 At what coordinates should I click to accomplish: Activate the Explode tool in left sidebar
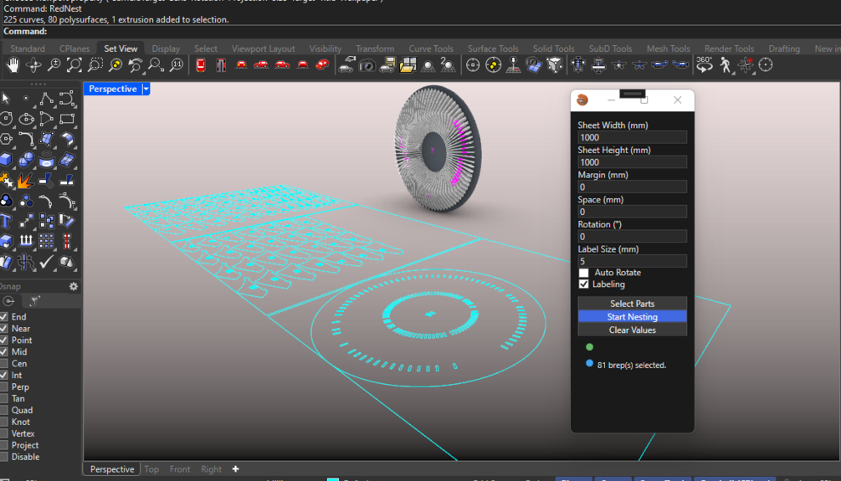tap(26, 181)
